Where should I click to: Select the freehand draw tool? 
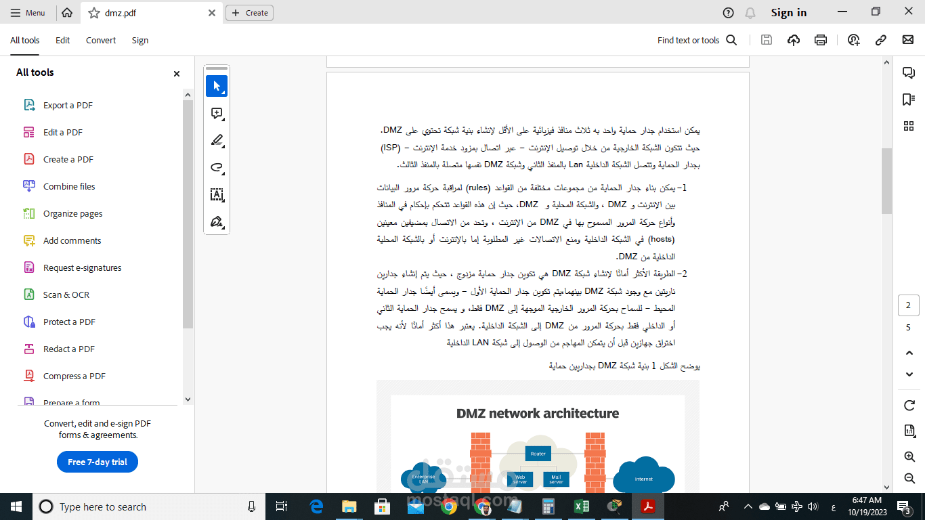pyautogui.click(x=217, y=167)
